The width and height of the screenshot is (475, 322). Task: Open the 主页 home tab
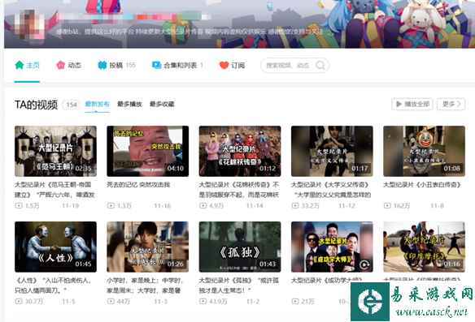point(27,65)
